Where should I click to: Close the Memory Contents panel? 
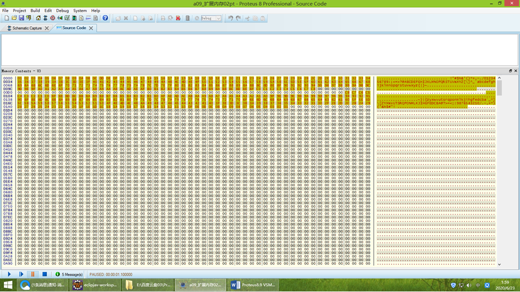click(516, 71)
